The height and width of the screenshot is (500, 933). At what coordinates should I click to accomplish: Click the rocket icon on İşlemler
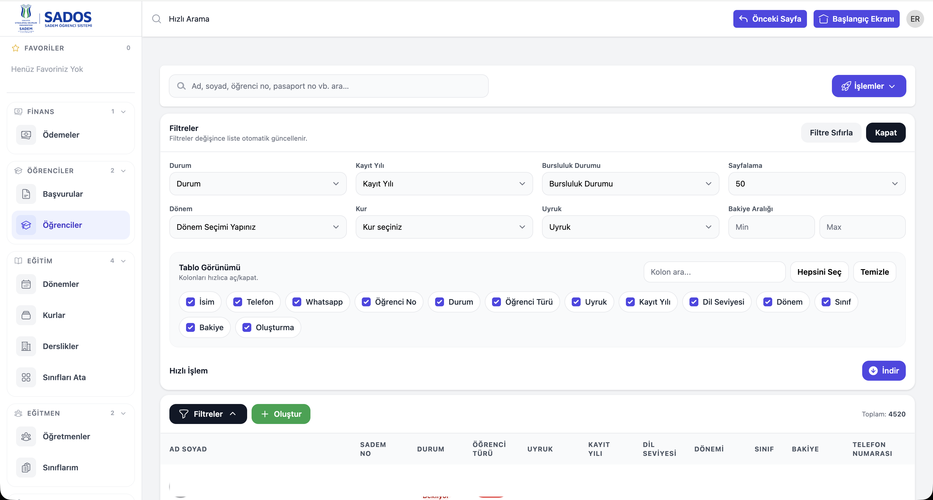846,86
